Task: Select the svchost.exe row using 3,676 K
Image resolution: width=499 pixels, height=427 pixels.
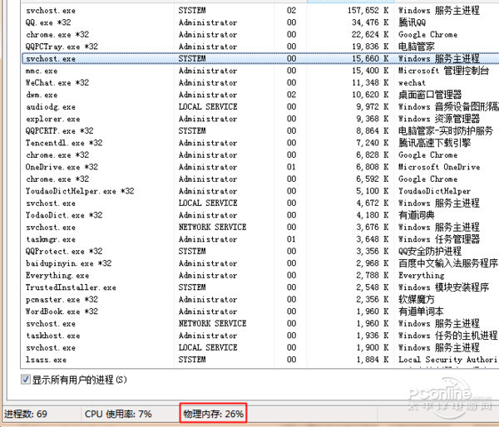Action: point(260,228)
